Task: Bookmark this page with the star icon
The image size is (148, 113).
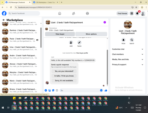Action: (x=136, y=7)
